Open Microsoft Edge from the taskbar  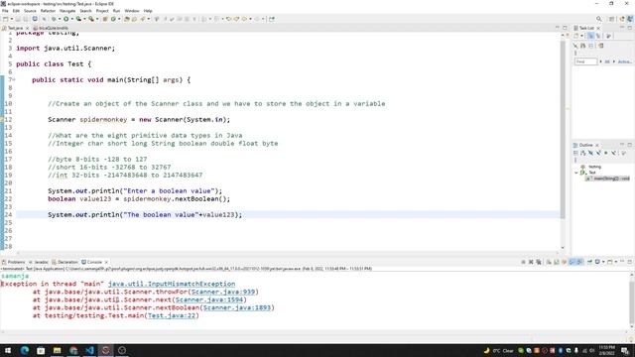24,350
